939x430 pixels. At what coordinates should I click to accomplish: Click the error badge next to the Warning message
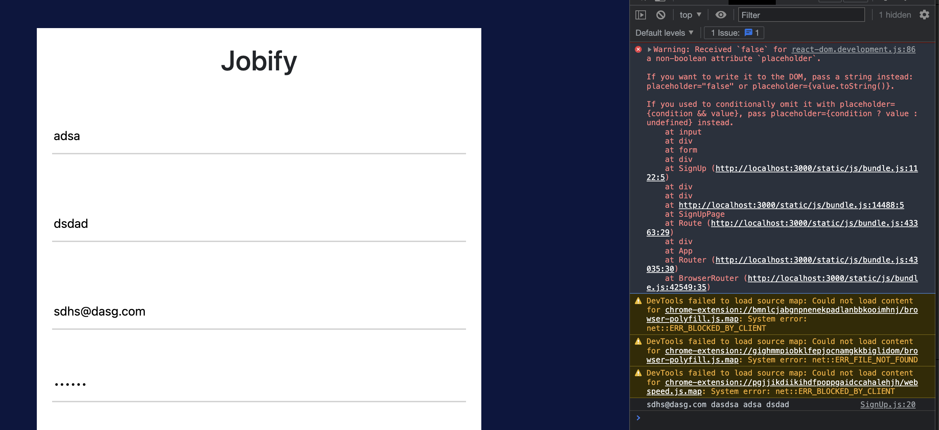tap(638, 49)
